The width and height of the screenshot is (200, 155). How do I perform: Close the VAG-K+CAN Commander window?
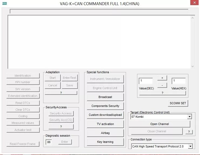click(194, 2)
